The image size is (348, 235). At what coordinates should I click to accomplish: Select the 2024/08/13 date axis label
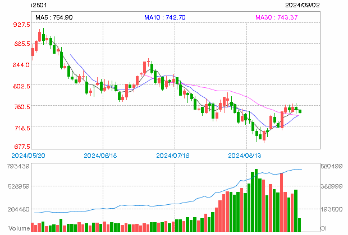click(x=245, y=156)
